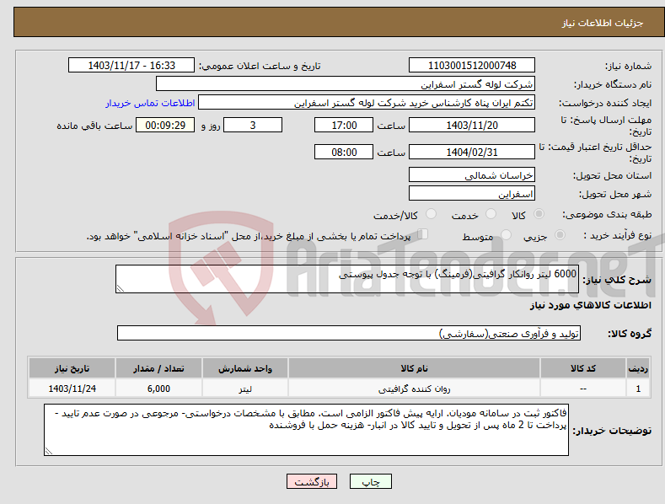
Task: Click the remaining time field 00:09:29
Action: click(x=165, y=125)
